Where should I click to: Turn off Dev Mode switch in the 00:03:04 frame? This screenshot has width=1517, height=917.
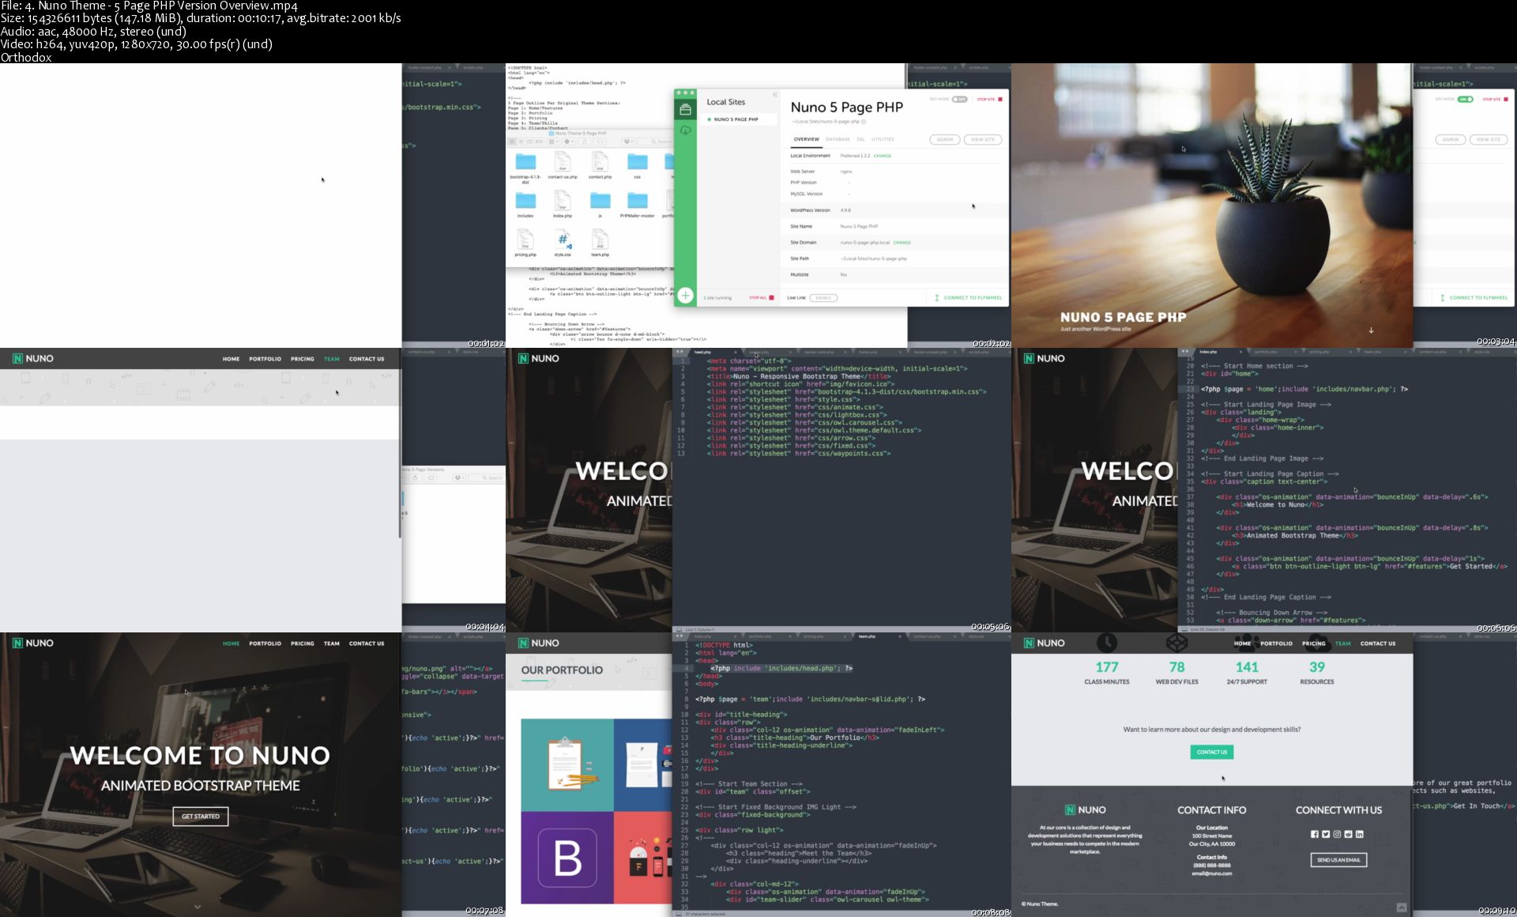point(1465,100)
